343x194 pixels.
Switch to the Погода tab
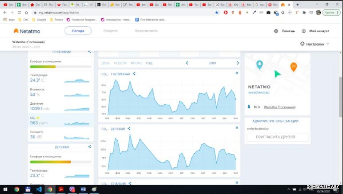[78, 31]
